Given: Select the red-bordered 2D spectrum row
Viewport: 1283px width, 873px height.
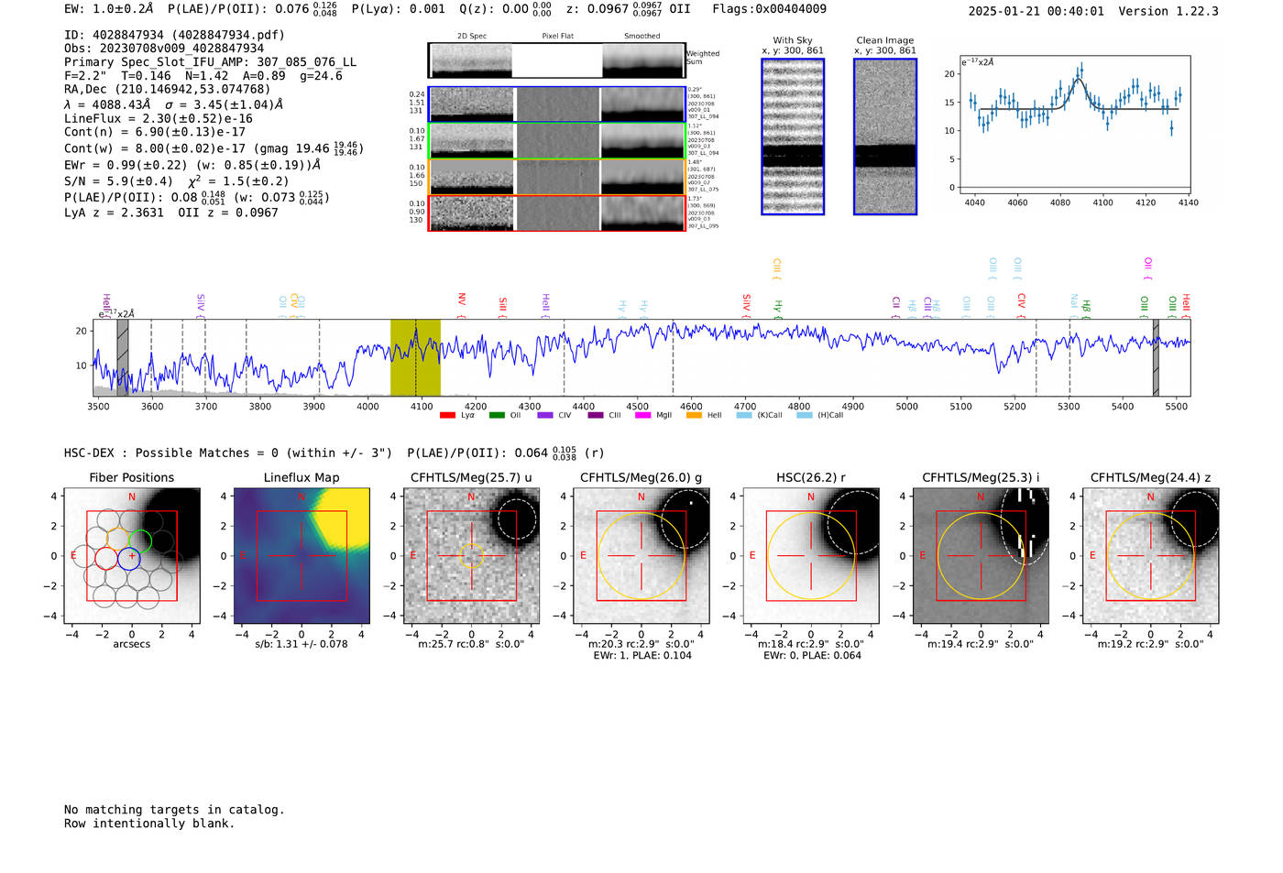Looking at the screenshot, I should [556, 213].
